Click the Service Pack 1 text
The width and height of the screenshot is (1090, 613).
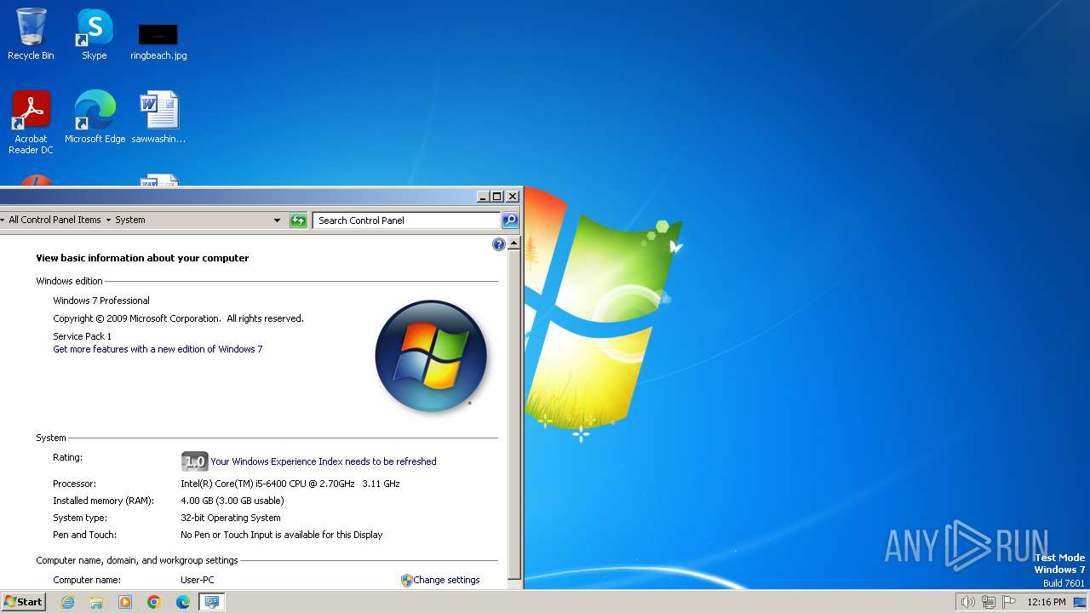point(82,336)
